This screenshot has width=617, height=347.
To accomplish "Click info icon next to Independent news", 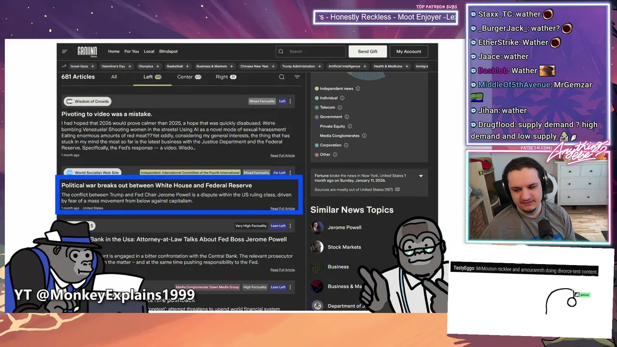I will click(x=358, y=89).
